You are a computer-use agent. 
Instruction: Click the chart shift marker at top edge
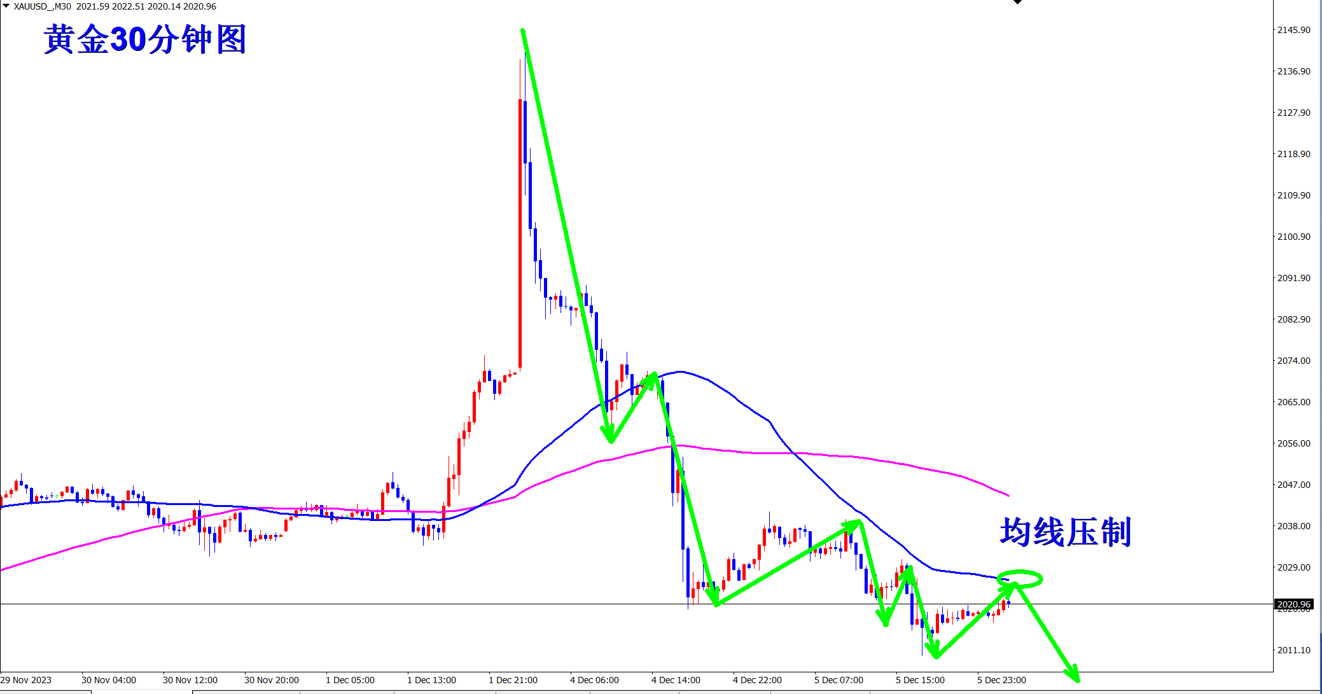pyautogui.click(x=1017, y=2)
